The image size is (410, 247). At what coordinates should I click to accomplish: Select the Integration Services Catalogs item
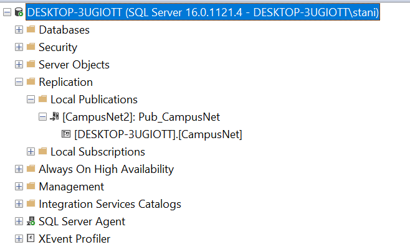(x=110, y=204)
